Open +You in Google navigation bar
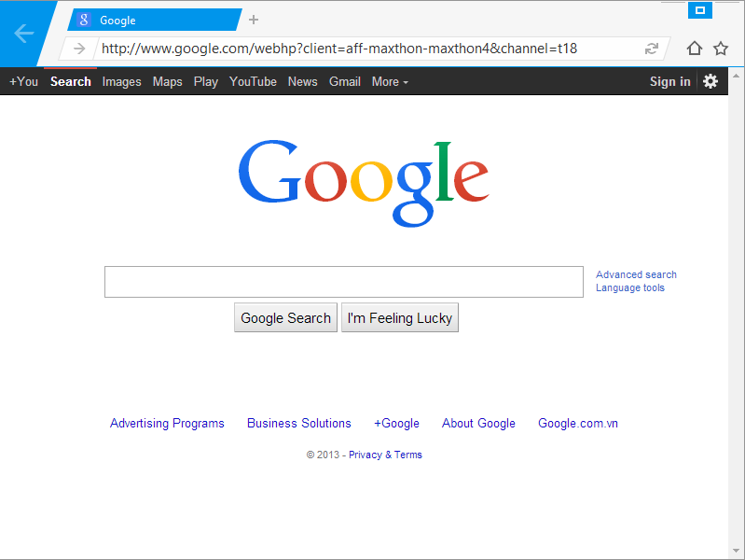 tap(23, 82)
